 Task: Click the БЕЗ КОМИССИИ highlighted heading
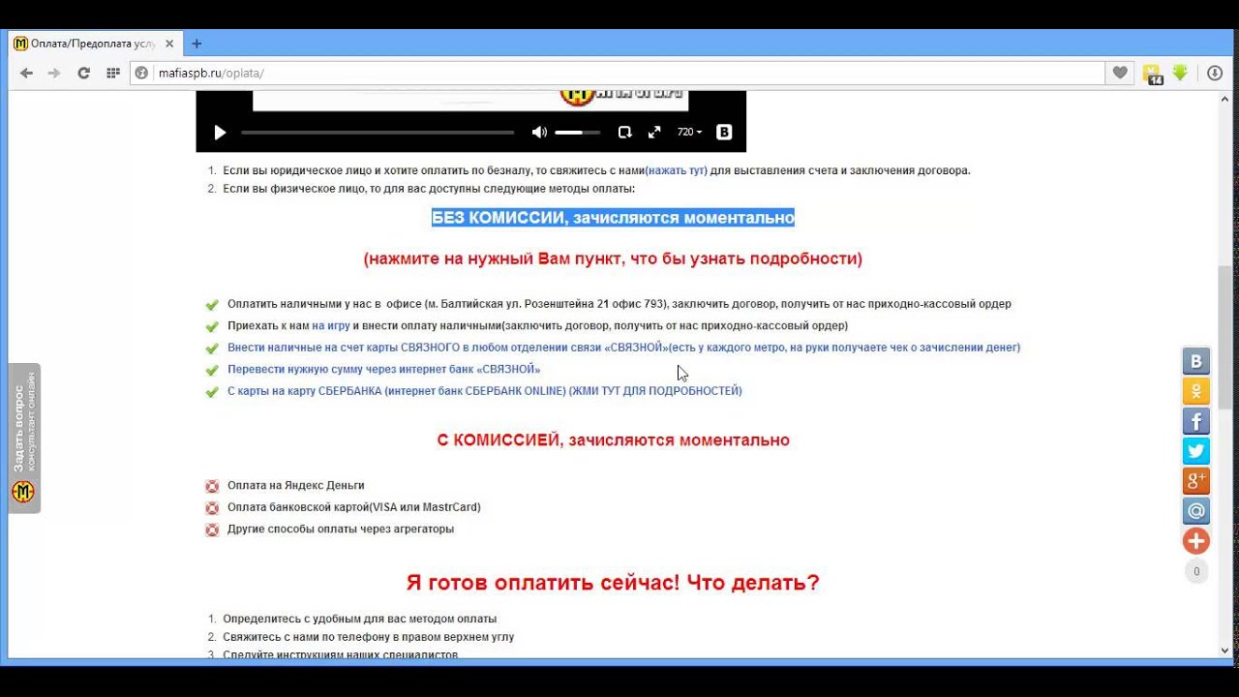pyautogui.click(x=613, y=218)
